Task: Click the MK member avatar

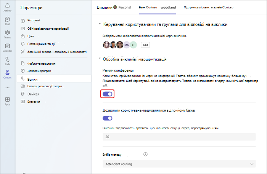Action: (127, 45)
